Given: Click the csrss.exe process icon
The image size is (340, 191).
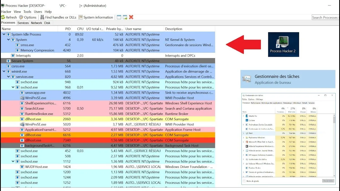Looking at the screenshot, I should [9, 66].
